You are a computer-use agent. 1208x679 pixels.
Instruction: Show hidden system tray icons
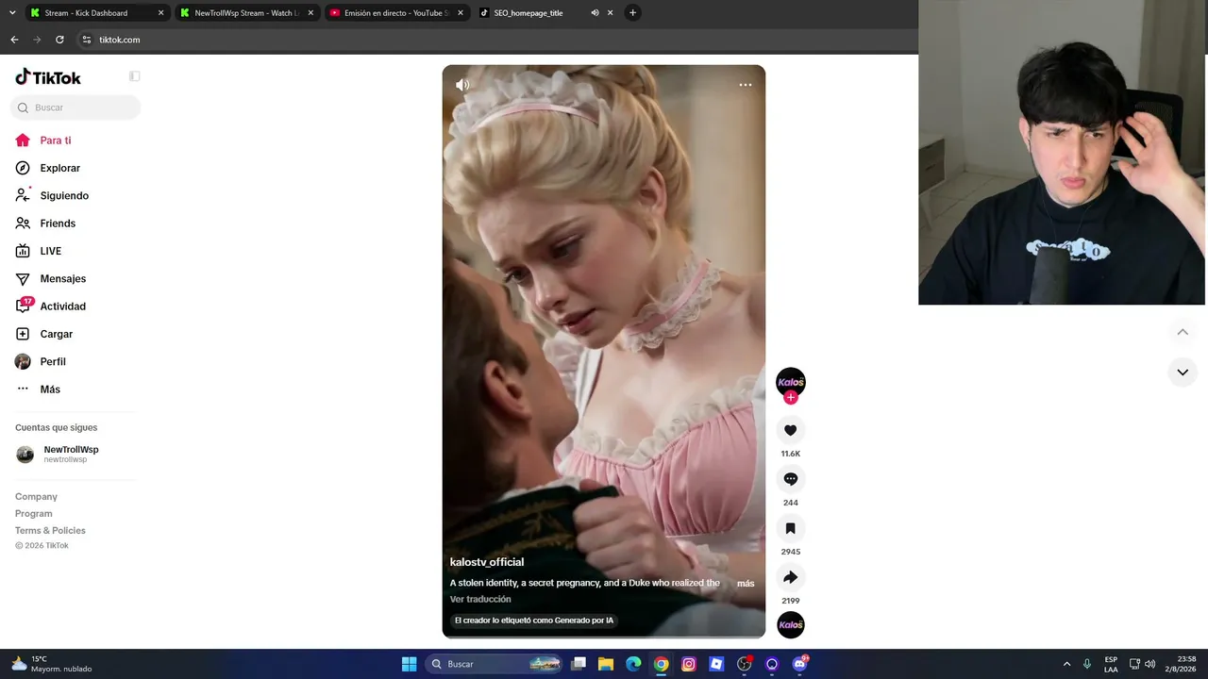coord(1066,664)
